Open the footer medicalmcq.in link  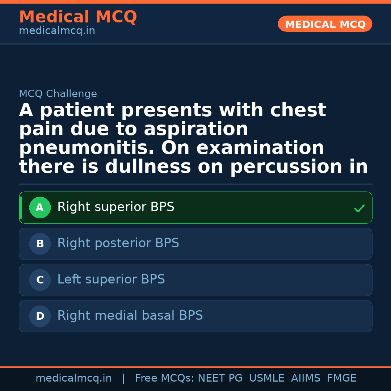click(x=73, y=378)
